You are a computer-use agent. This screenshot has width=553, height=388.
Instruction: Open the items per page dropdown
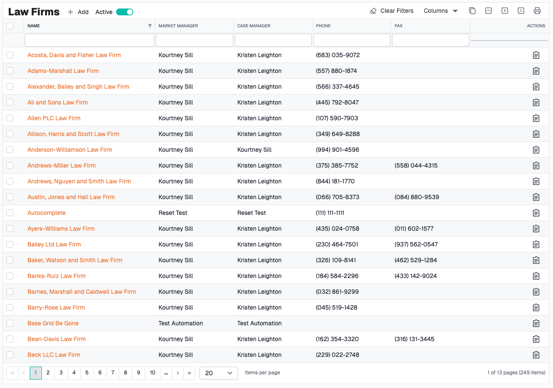click(218, 373)
